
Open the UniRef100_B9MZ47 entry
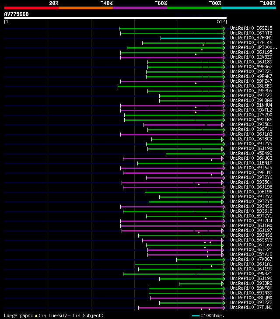[251, 81]
